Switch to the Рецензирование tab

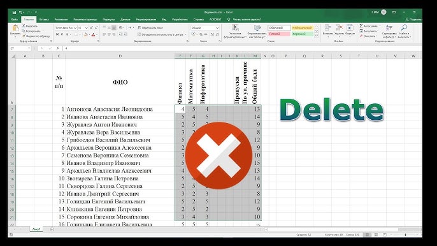pos(146,20)
